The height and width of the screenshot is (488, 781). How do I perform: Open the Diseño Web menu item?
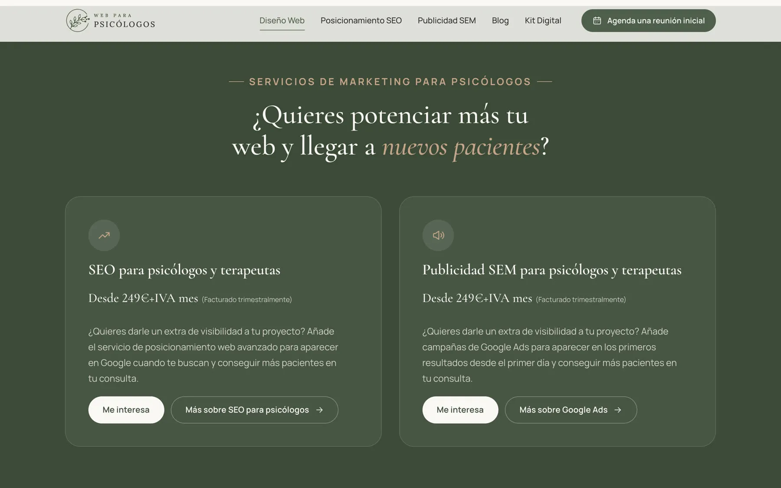282,20
